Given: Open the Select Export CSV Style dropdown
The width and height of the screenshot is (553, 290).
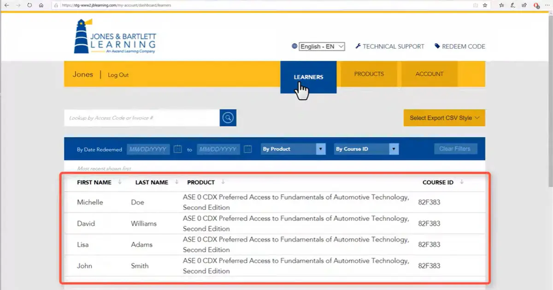Looking at the screenshot, I should coord(444,117).
